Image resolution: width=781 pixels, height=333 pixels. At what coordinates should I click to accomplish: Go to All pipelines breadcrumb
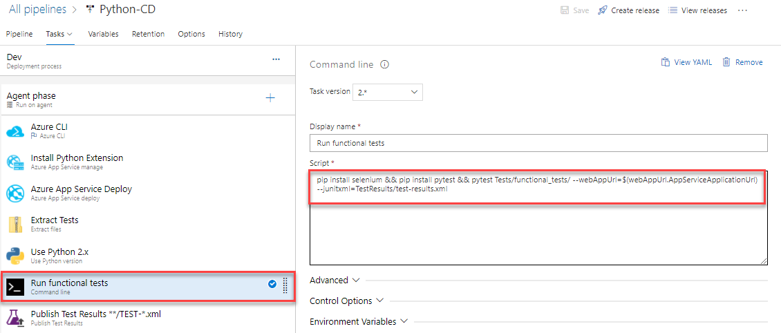(x=37, y=9)
